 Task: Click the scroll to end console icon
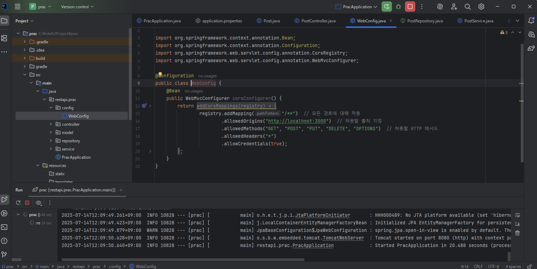[517, 224]
